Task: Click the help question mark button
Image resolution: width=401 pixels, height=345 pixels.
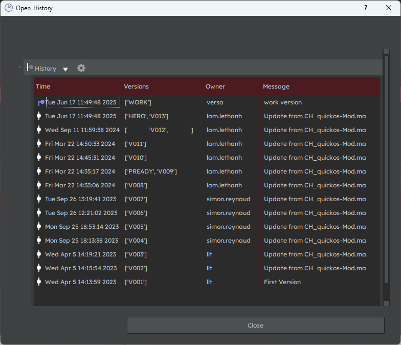Action: (x=366, y=8)
